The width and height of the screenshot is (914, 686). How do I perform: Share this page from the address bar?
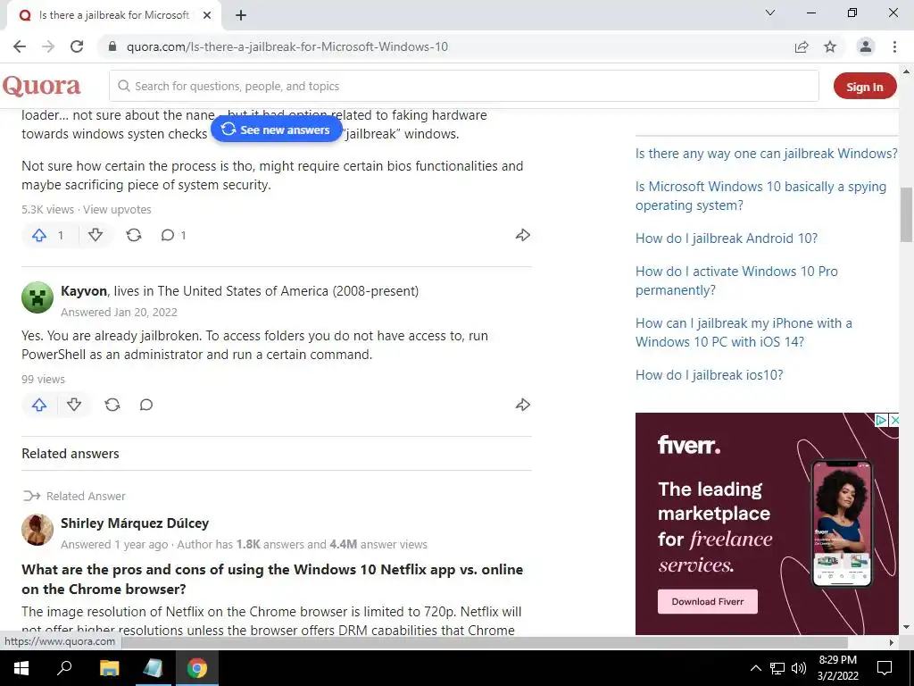click(802, 46)
